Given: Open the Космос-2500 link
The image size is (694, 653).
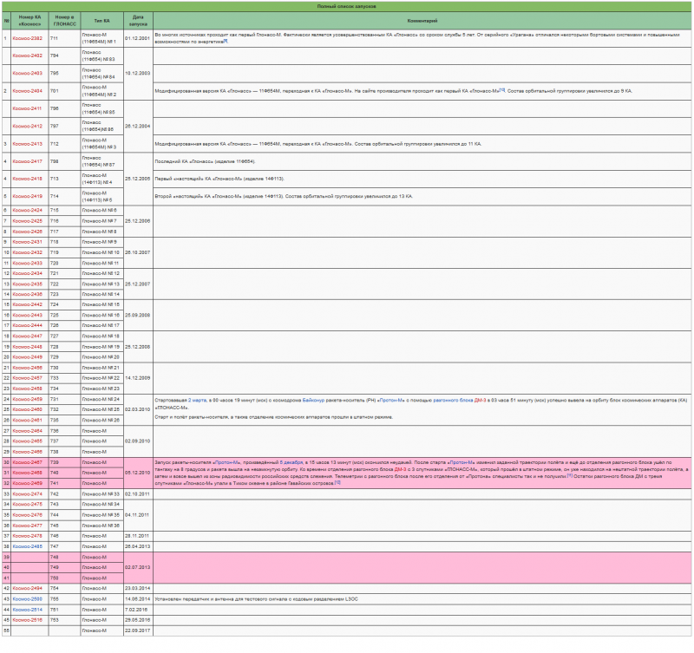Looking at the screenshot, I should coord(27,598).
